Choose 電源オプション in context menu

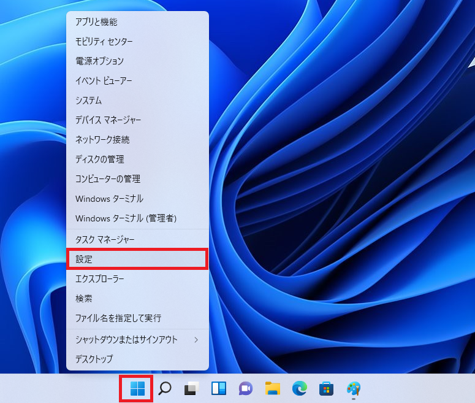tap(137, 61)
